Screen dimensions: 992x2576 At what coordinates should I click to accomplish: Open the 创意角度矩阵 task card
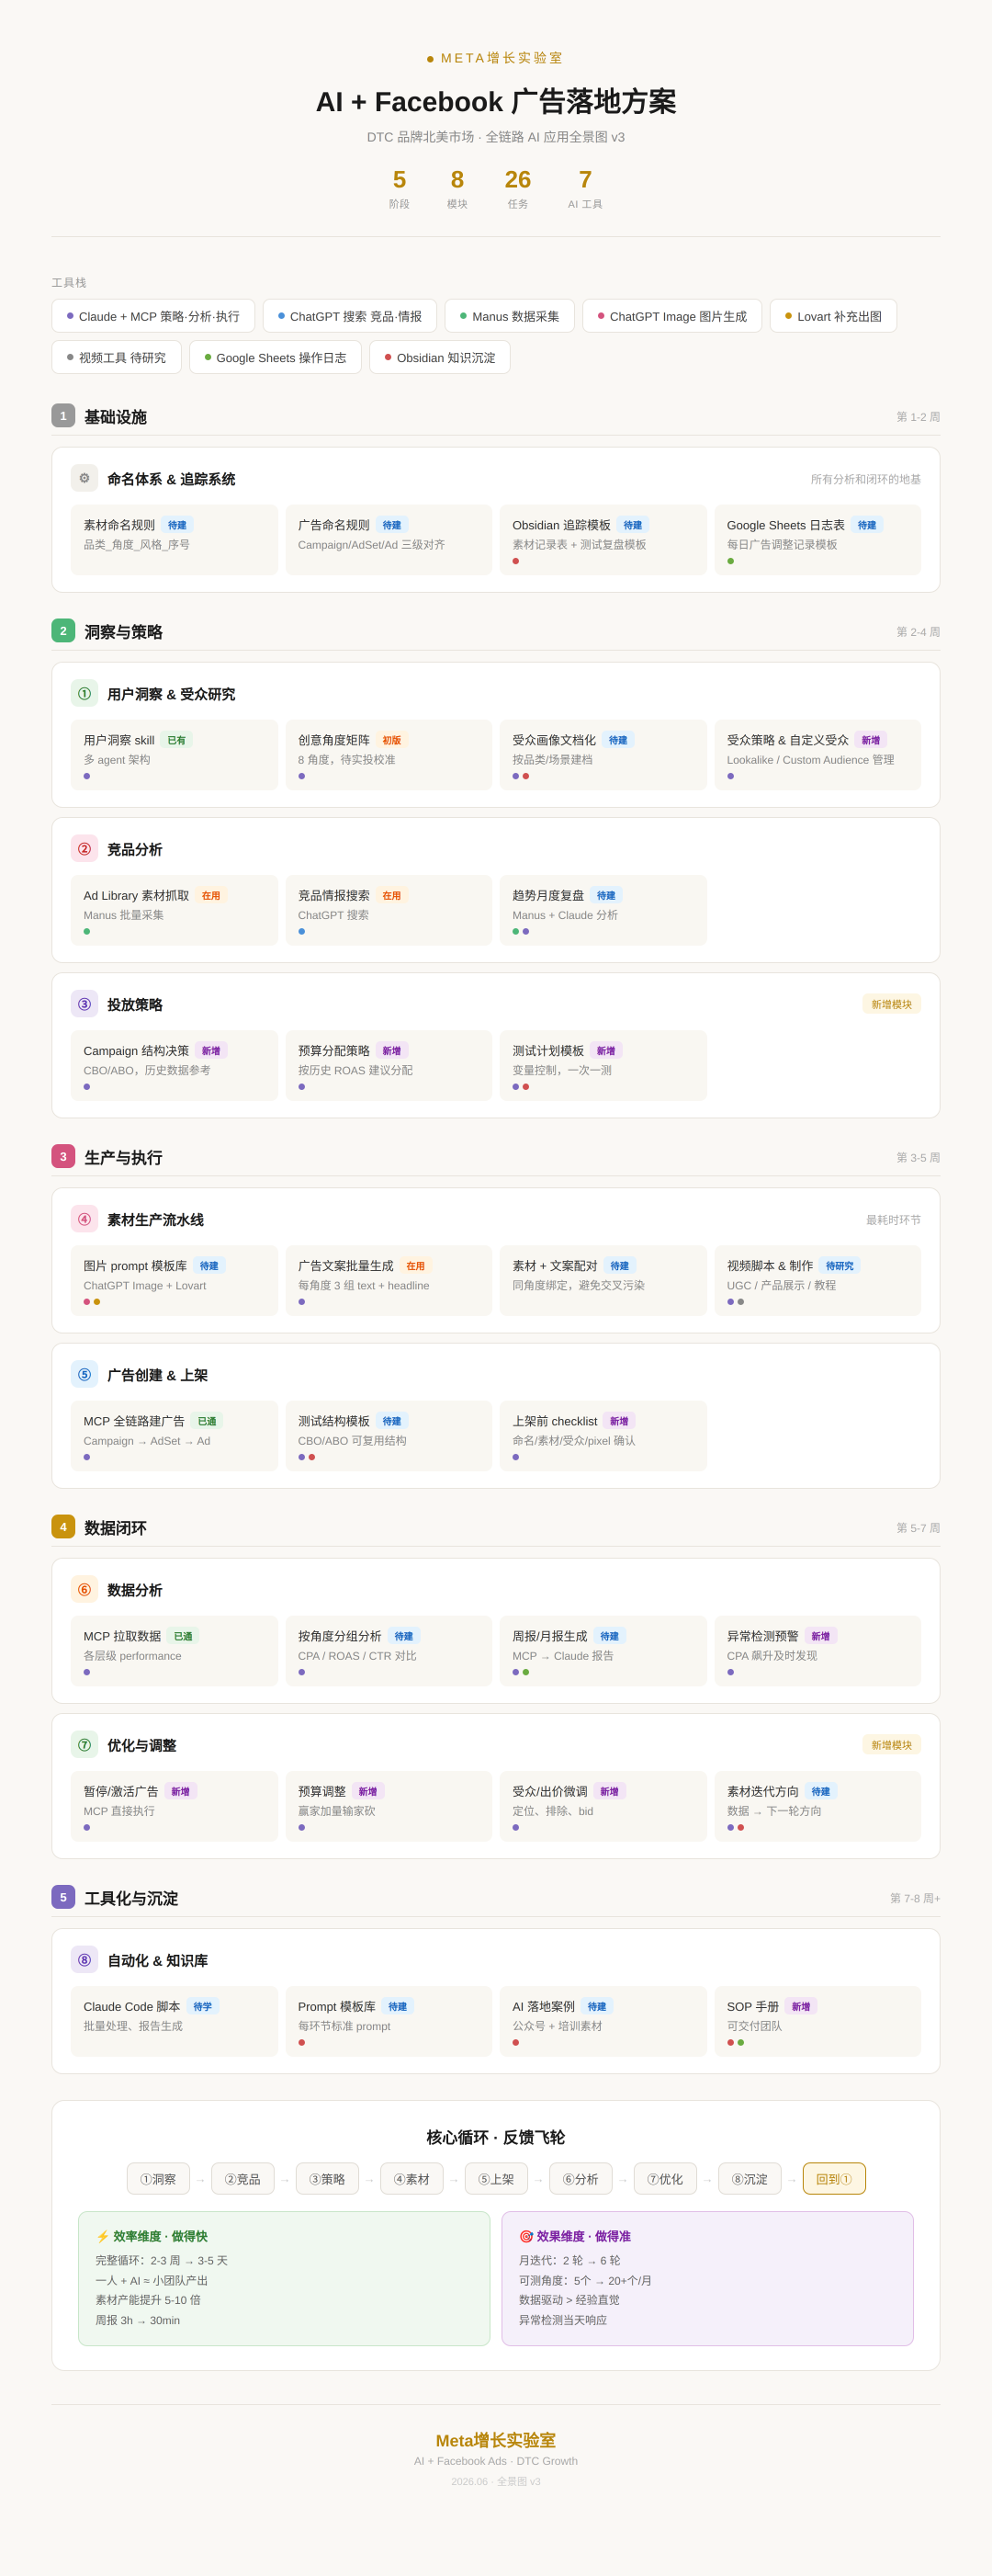tap(389, 755)
